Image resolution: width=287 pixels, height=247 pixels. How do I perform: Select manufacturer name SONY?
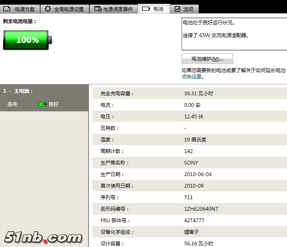pos(191,163)
